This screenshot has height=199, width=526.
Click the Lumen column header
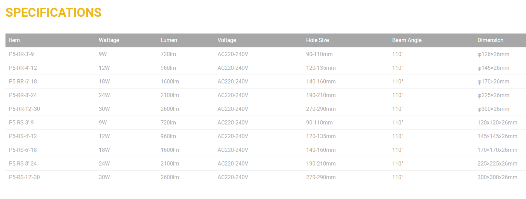click(169, 40)
